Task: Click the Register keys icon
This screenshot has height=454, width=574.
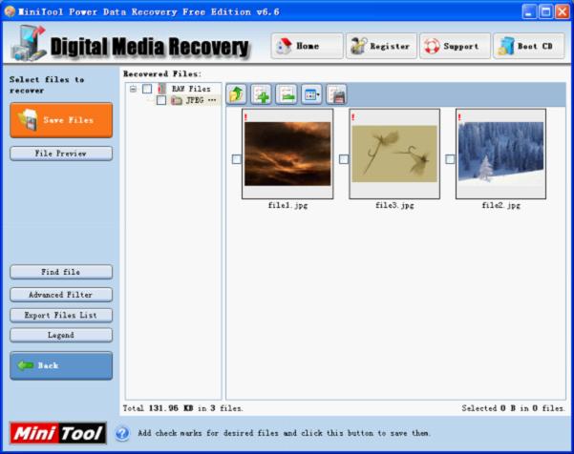Action: pos(358,46)
